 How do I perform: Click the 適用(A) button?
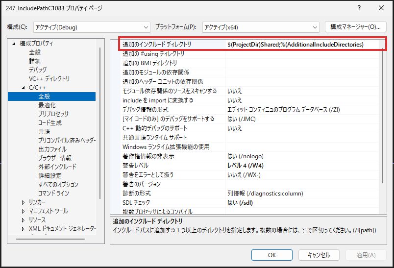click(366, 255)
